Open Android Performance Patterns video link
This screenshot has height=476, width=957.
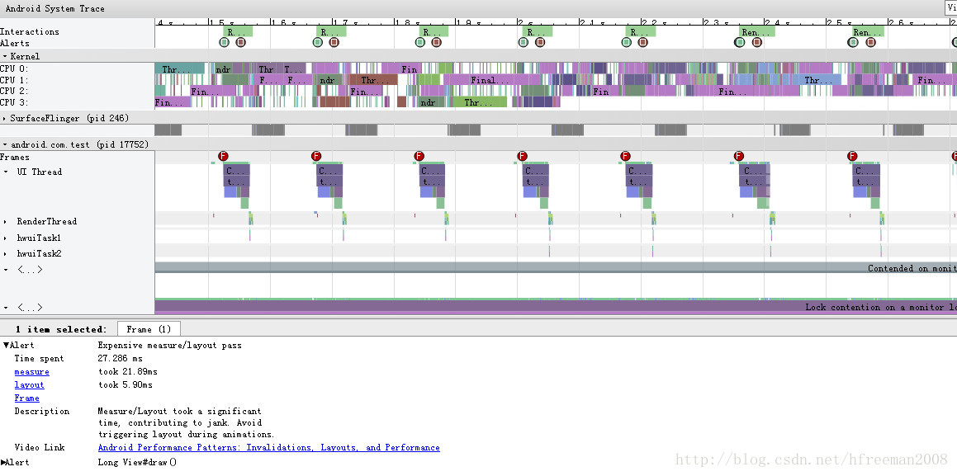click(x=268, y=447)
